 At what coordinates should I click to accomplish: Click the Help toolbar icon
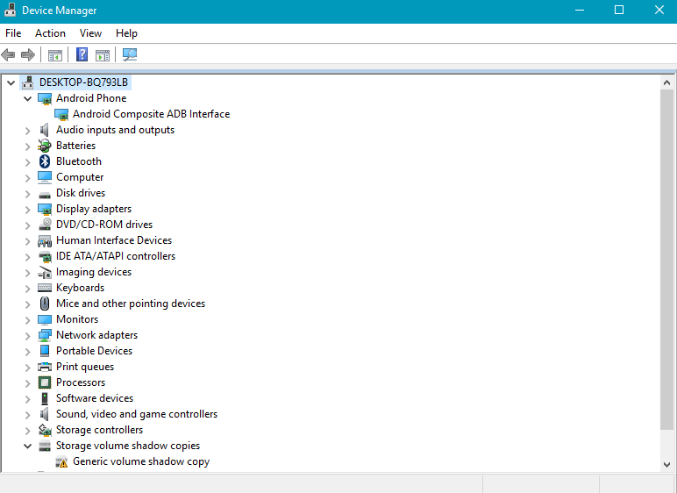pos(82,54)
